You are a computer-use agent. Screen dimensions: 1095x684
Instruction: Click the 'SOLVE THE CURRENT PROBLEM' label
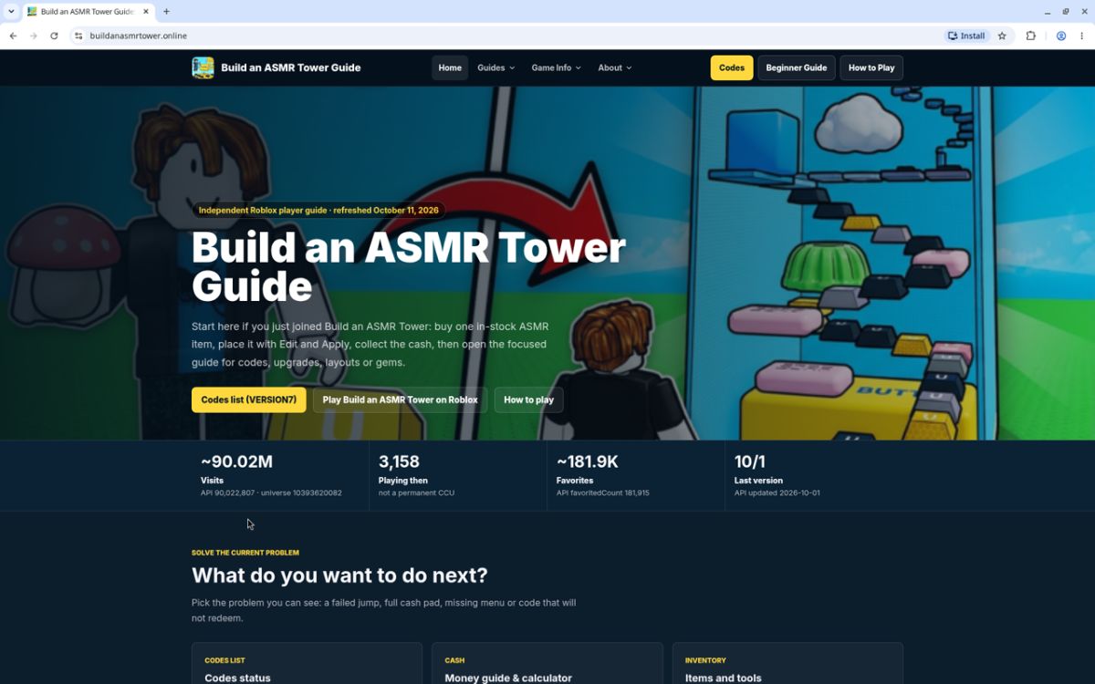pyautogui.click(x=245, y=553)
